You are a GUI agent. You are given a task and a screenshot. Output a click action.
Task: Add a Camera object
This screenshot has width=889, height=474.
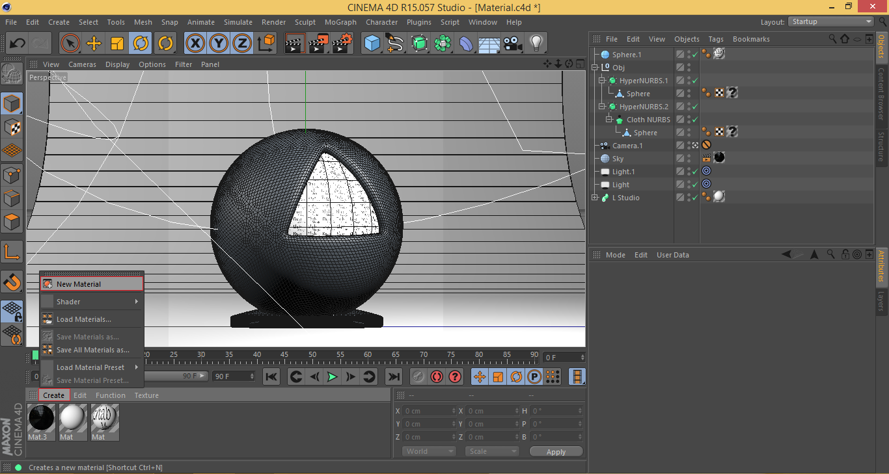point(513,44)
